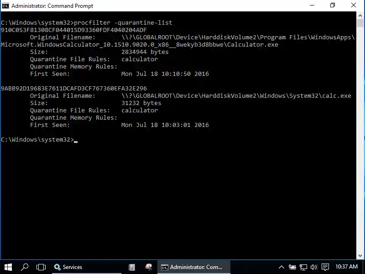
Task: Open the paint palette taskbar icon
Action: tap(149, 267)
